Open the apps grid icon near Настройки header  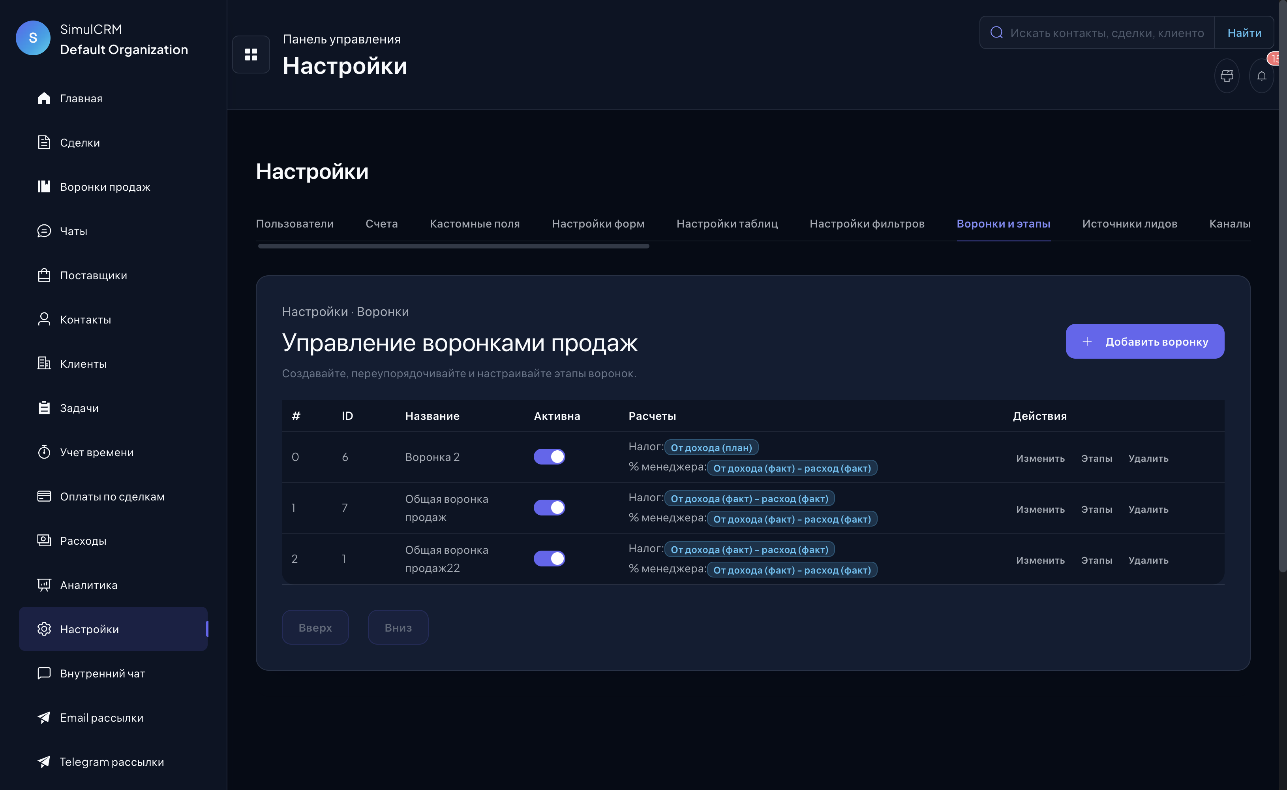[x=251, y=55]
